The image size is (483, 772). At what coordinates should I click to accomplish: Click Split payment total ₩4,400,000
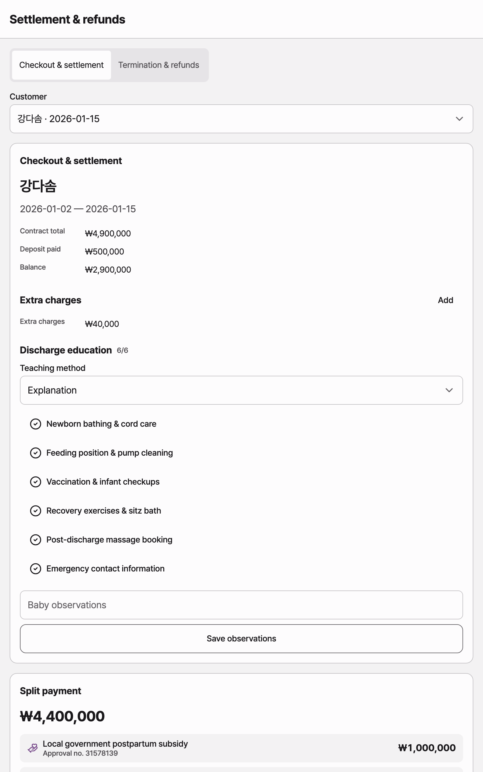62,716
